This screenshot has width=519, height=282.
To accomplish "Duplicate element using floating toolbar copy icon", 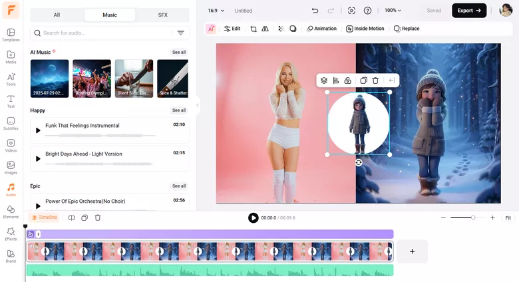I will 363,80.
